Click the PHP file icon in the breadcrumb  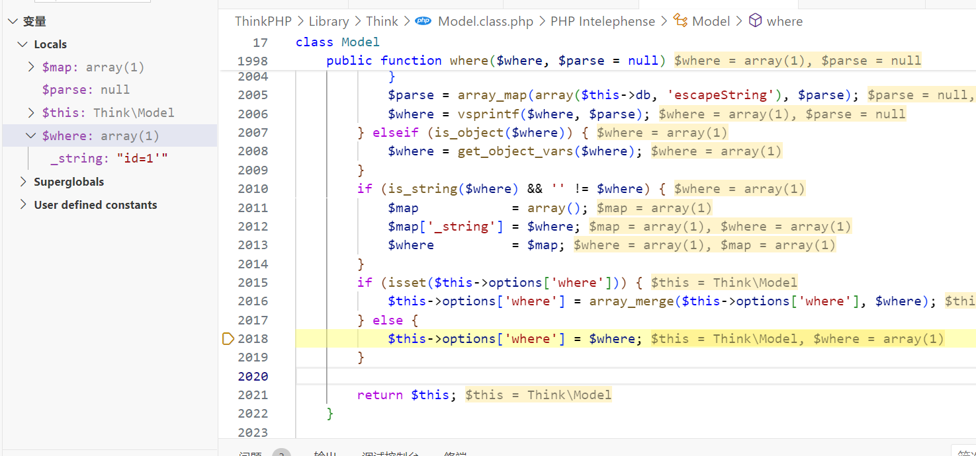tap(423, 21)
